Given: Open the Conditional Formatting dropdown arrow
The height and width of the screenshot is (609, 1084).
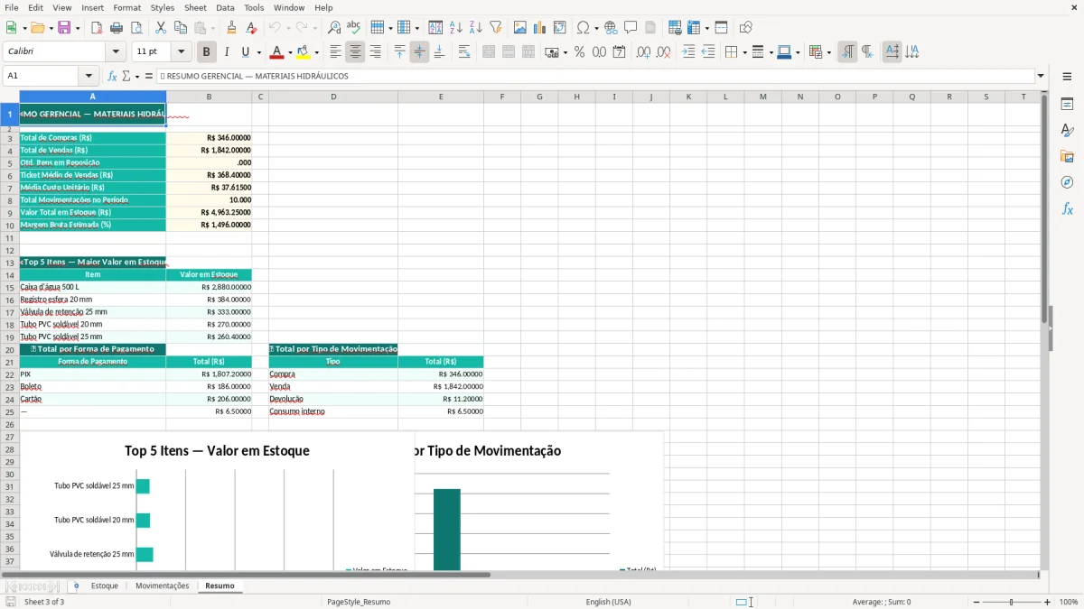Looking at the screenshot, I should 828,52.
